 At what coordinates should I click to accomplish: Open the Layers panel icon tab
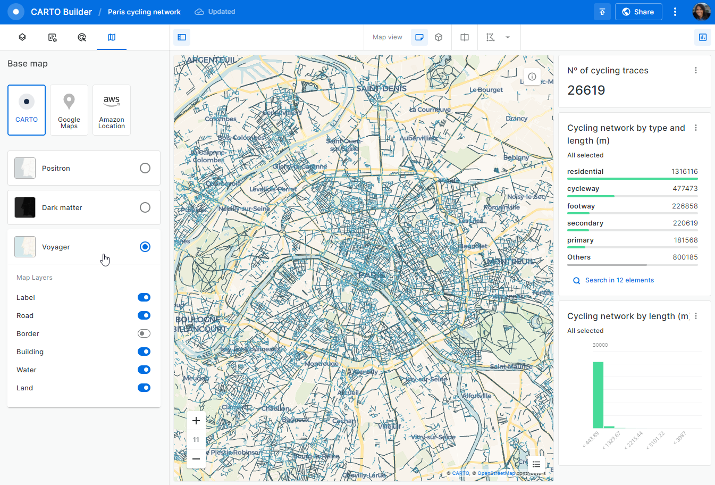click(x=22, y=37)
